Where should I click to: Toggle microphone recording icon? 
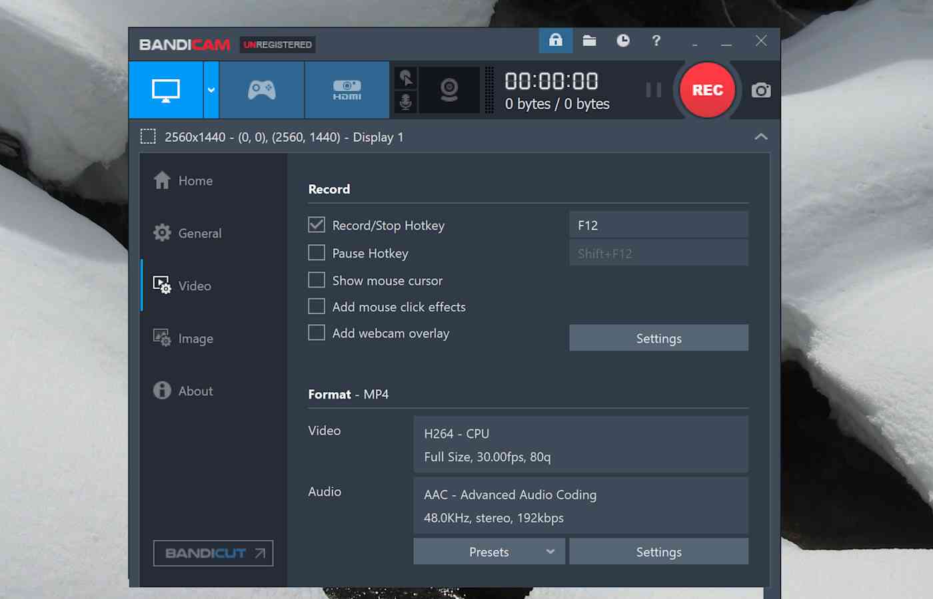tap(406, 102)
